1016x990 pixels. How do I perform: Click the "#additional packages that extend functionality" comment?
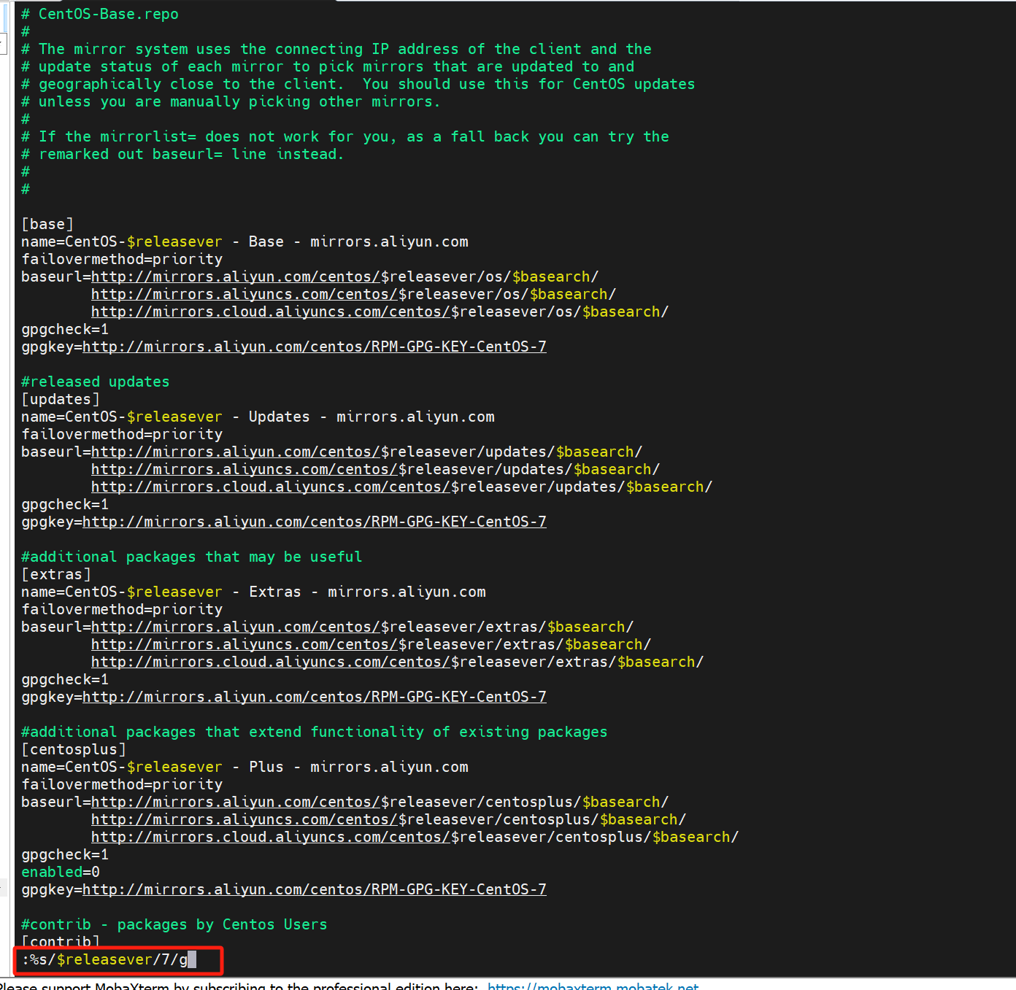315,732
